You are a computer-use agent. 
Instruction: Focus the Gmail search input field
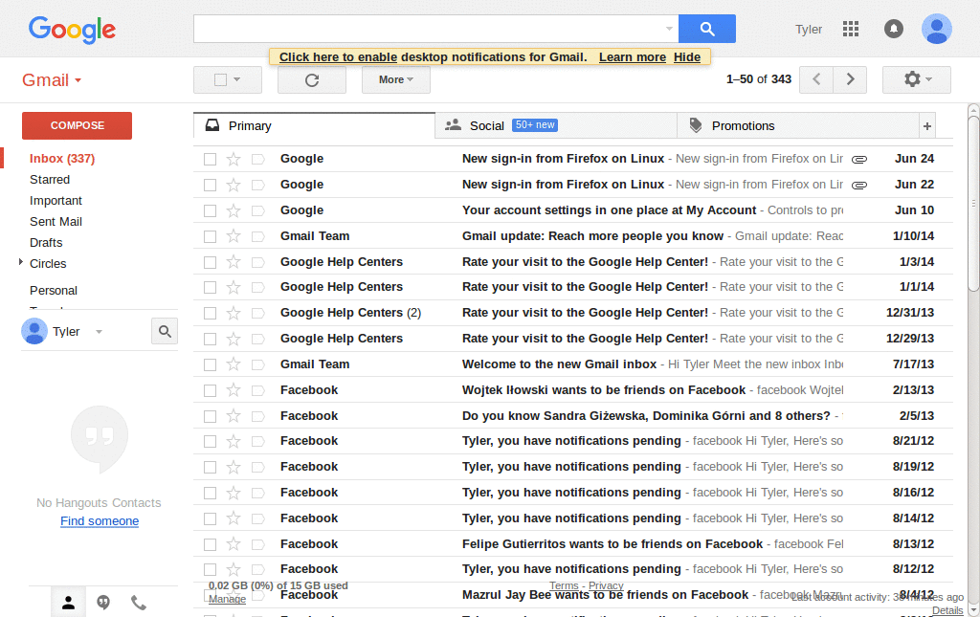(x=429, y=29)
